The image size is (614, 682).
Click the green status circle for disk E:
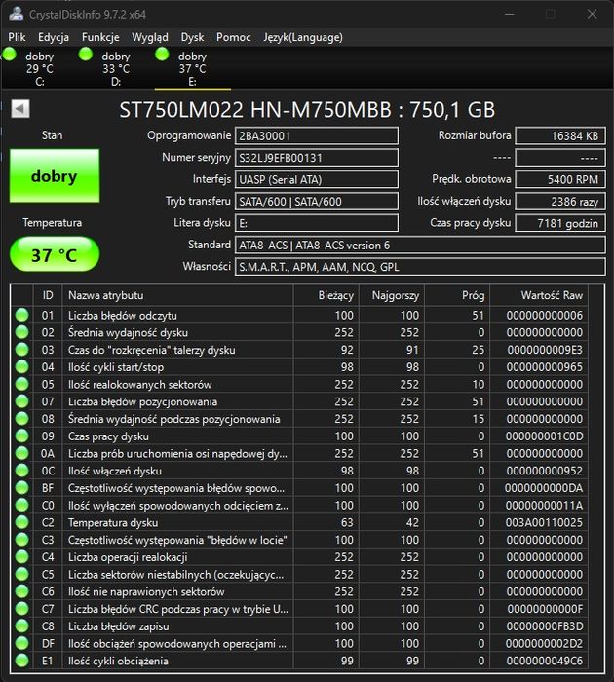click(162, 55)
